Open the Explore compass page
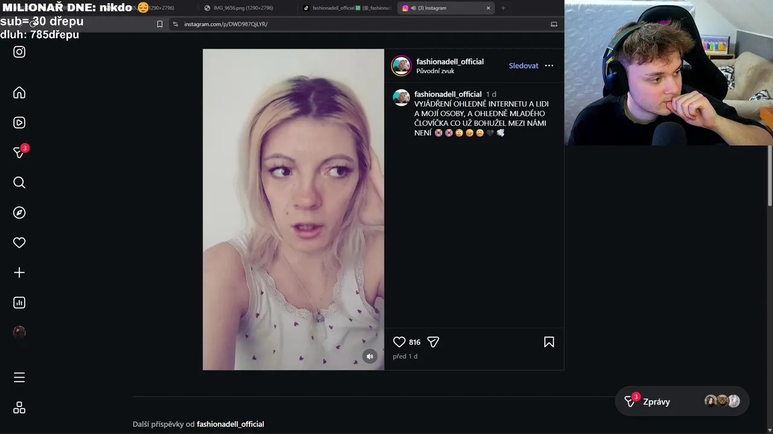The height and width of the screenshot is (434, 773). click(x=19, y=212)
